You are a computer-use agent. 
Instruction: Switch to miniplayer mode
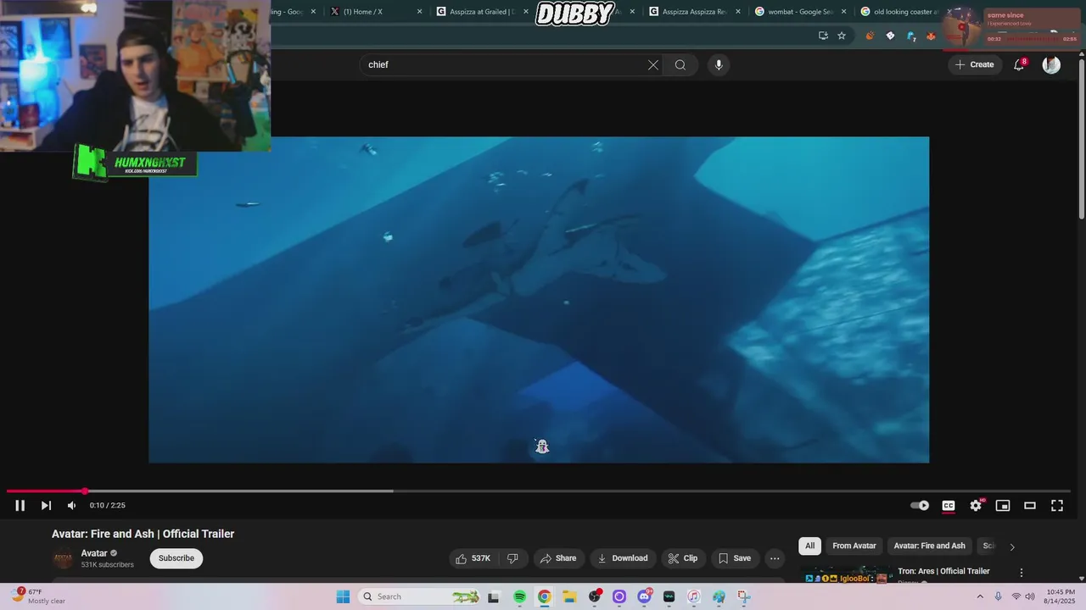pyautogui.click(x=1003, y=506)
